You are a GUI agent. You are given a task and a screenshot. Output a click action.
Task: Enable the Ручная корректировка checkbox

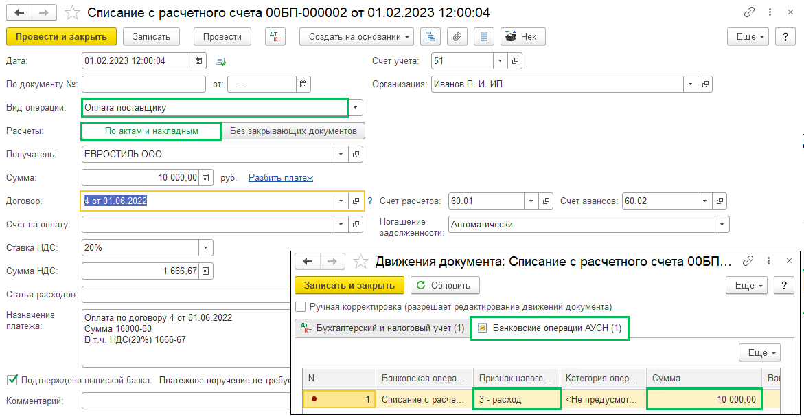coord(300,307)
